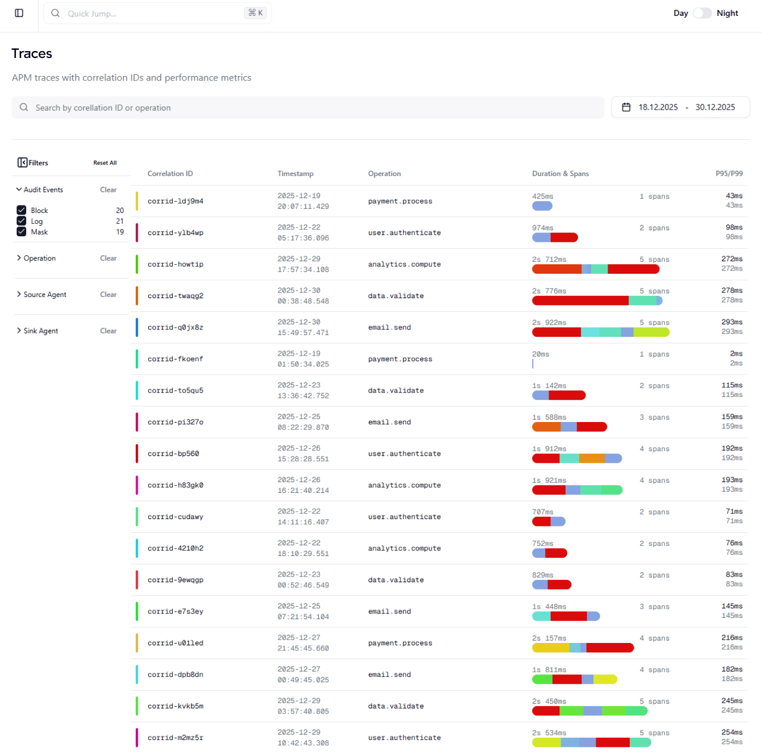Open trace corrid-pi327o

click(x=175, y=422)
